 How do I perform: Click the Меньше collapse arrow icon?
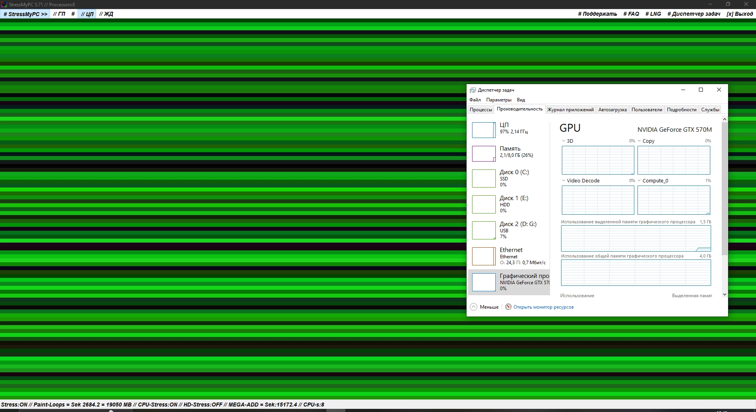[x=474, y=307]
